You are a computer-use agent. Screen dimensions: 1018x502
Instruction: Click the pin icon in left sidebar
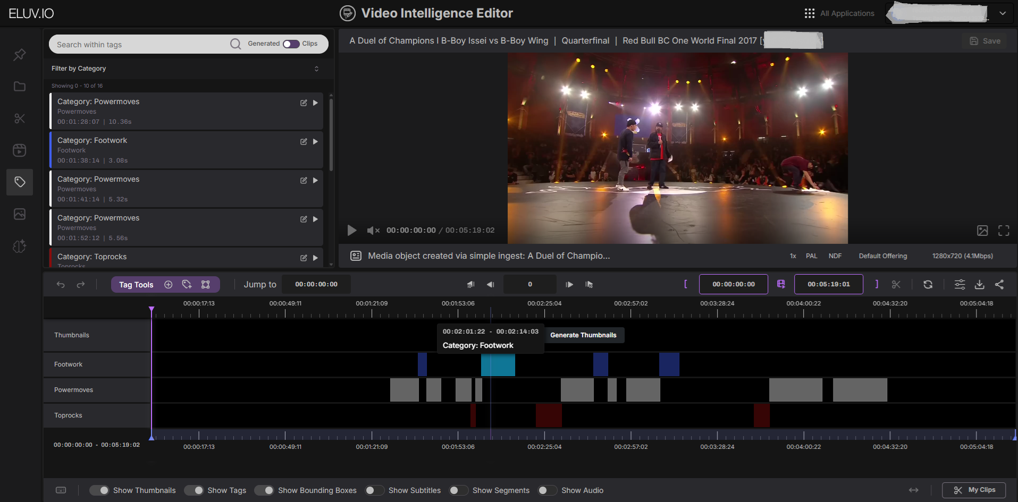(20, 55)
